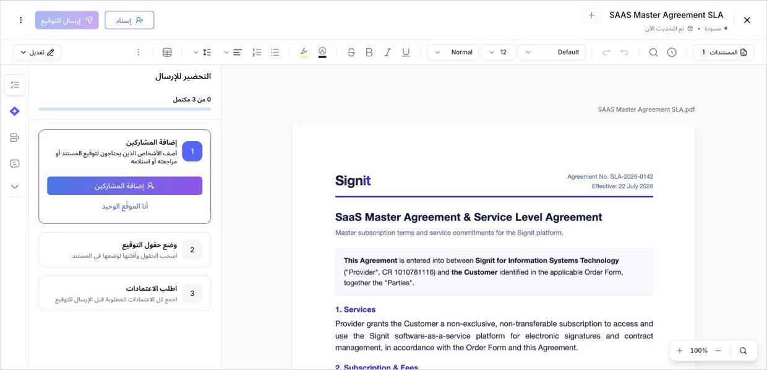Open the three-dot menu near Send for signature
The height and width of the screenshot is (370, 767).
(x=20, y=20)
